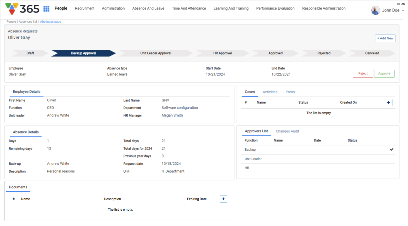Click John Doe's profile avatar
The height and width of the screenshot is (226, 408).
coord(375,11)
